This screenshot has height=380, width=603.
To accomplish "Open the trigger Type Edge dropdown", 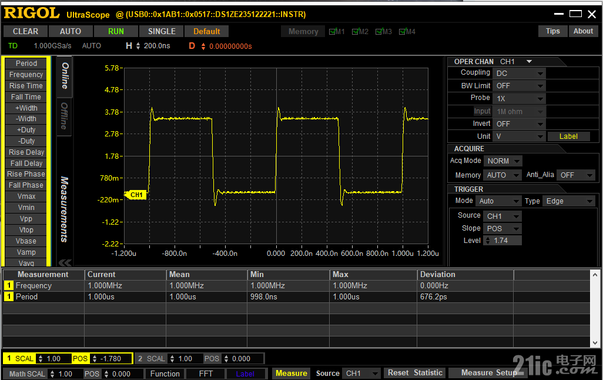I will pyautogui.click(x=568, y=201).
